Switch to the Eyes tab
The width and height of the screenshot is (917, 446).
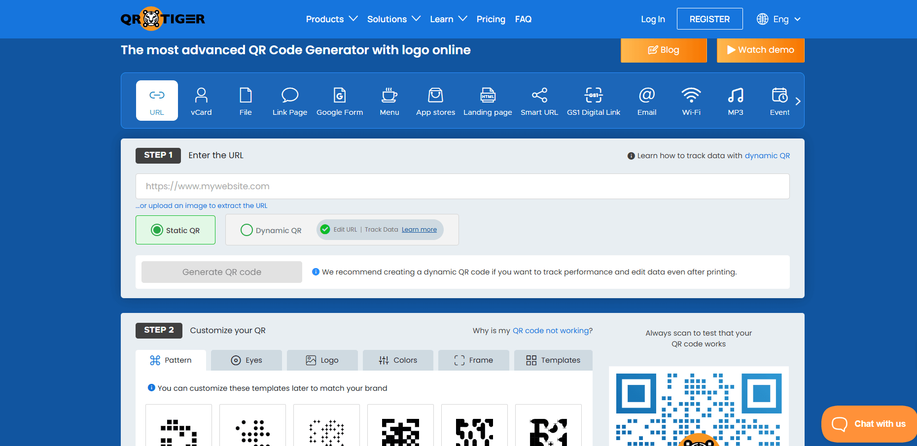point(247,360)
